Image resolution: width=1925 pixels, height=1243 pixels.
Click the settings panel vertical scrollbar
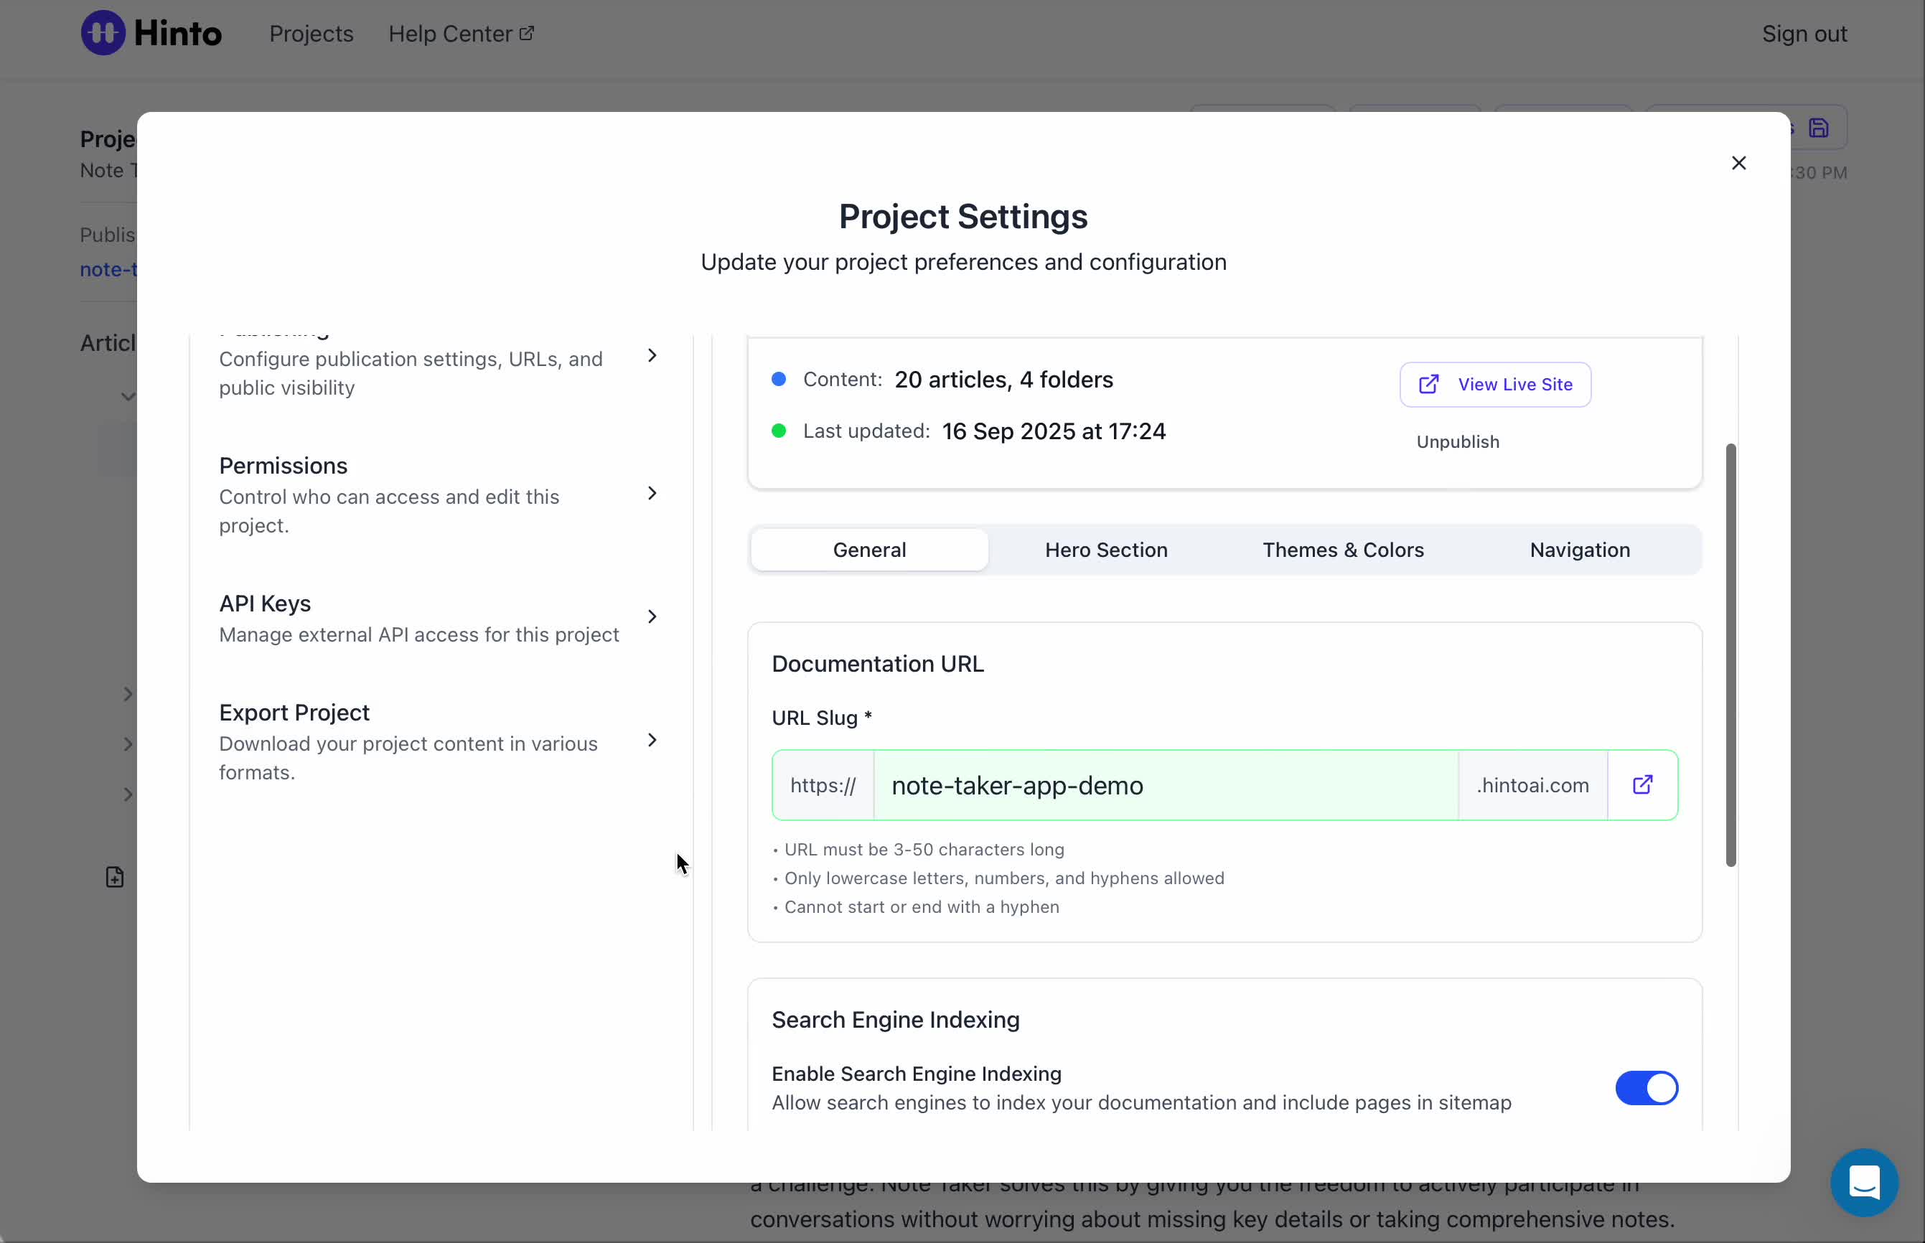pos(1730,654)
